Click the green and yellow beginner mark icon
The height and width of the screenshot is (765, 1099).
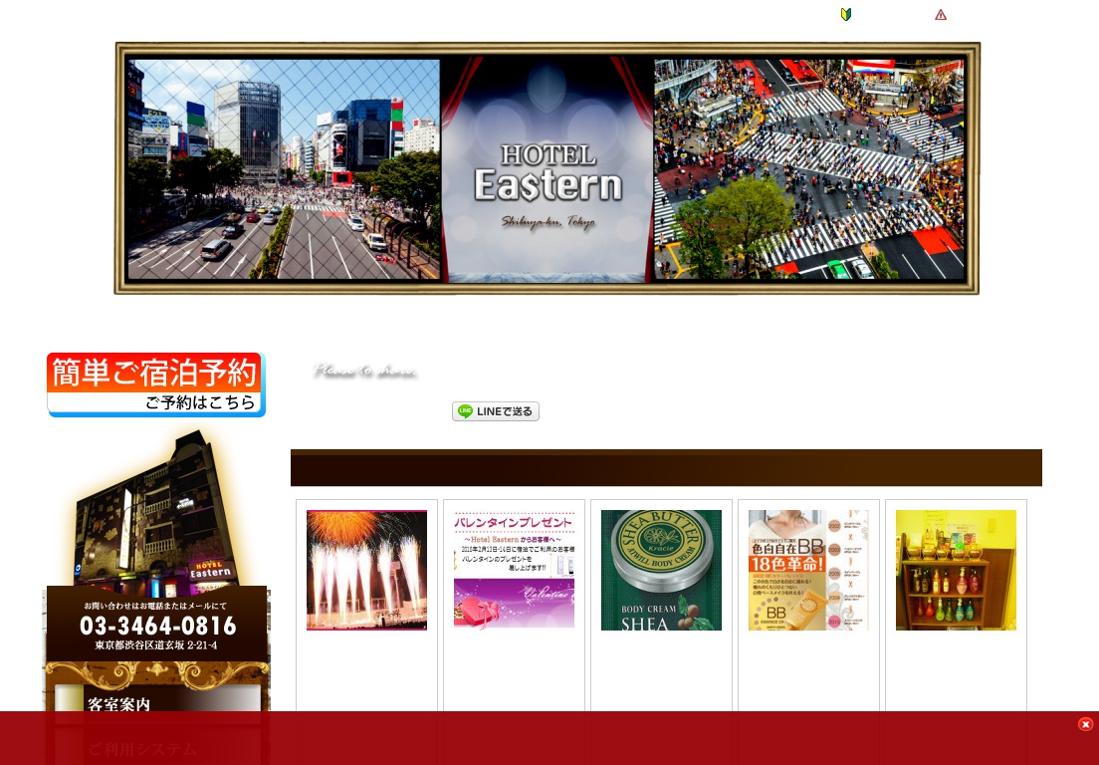pyautogui.click(x=846, y=14)
